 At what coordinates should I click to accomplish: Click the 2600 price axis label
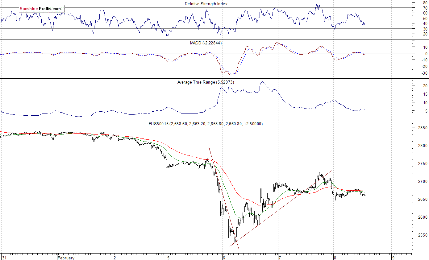tap(423, 217)
